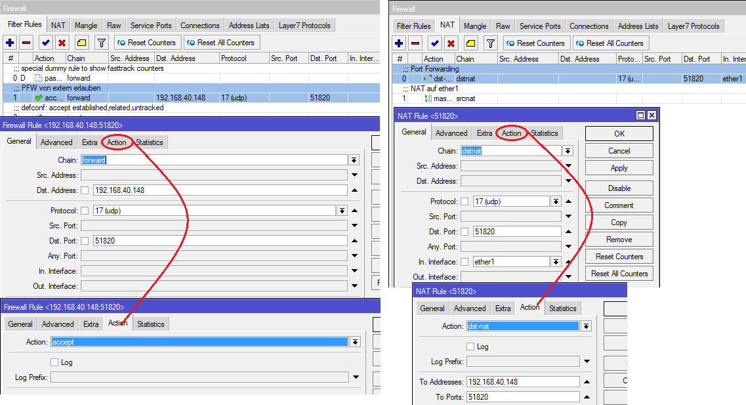The width and height of the screenshot is (746, 405).
Task: Close the NAT Rule <51820> dialog
Action: point(652,115)
